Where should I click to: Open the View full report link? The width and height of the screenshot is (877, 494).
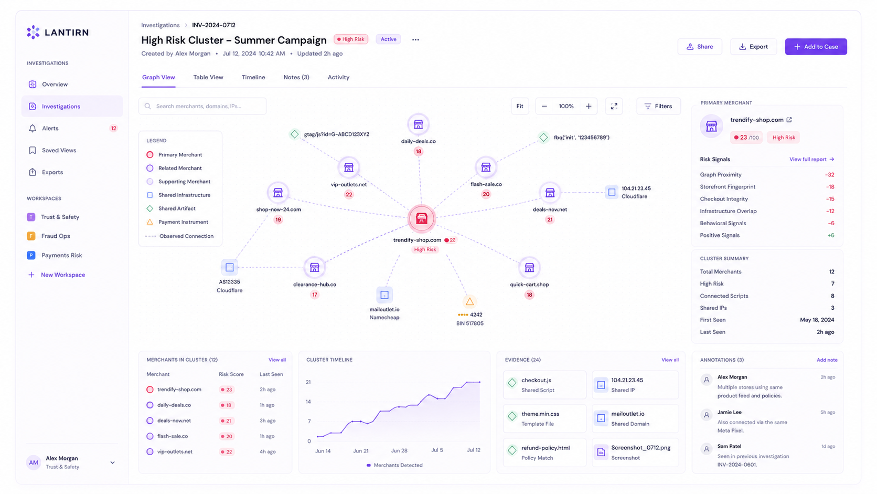point(811,159)
